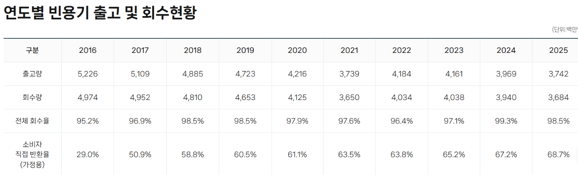Click the 2016 column header

click(88, 50)
